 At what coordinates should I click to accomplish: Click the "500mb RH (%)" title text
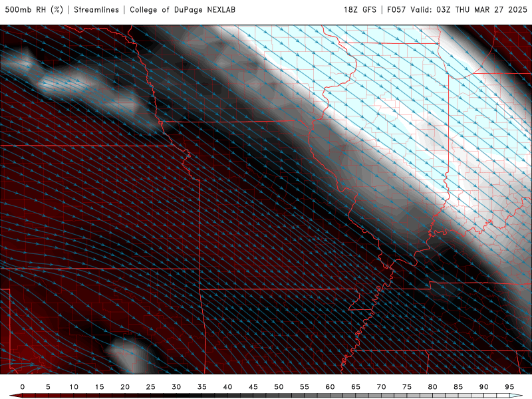coord(34,10)
